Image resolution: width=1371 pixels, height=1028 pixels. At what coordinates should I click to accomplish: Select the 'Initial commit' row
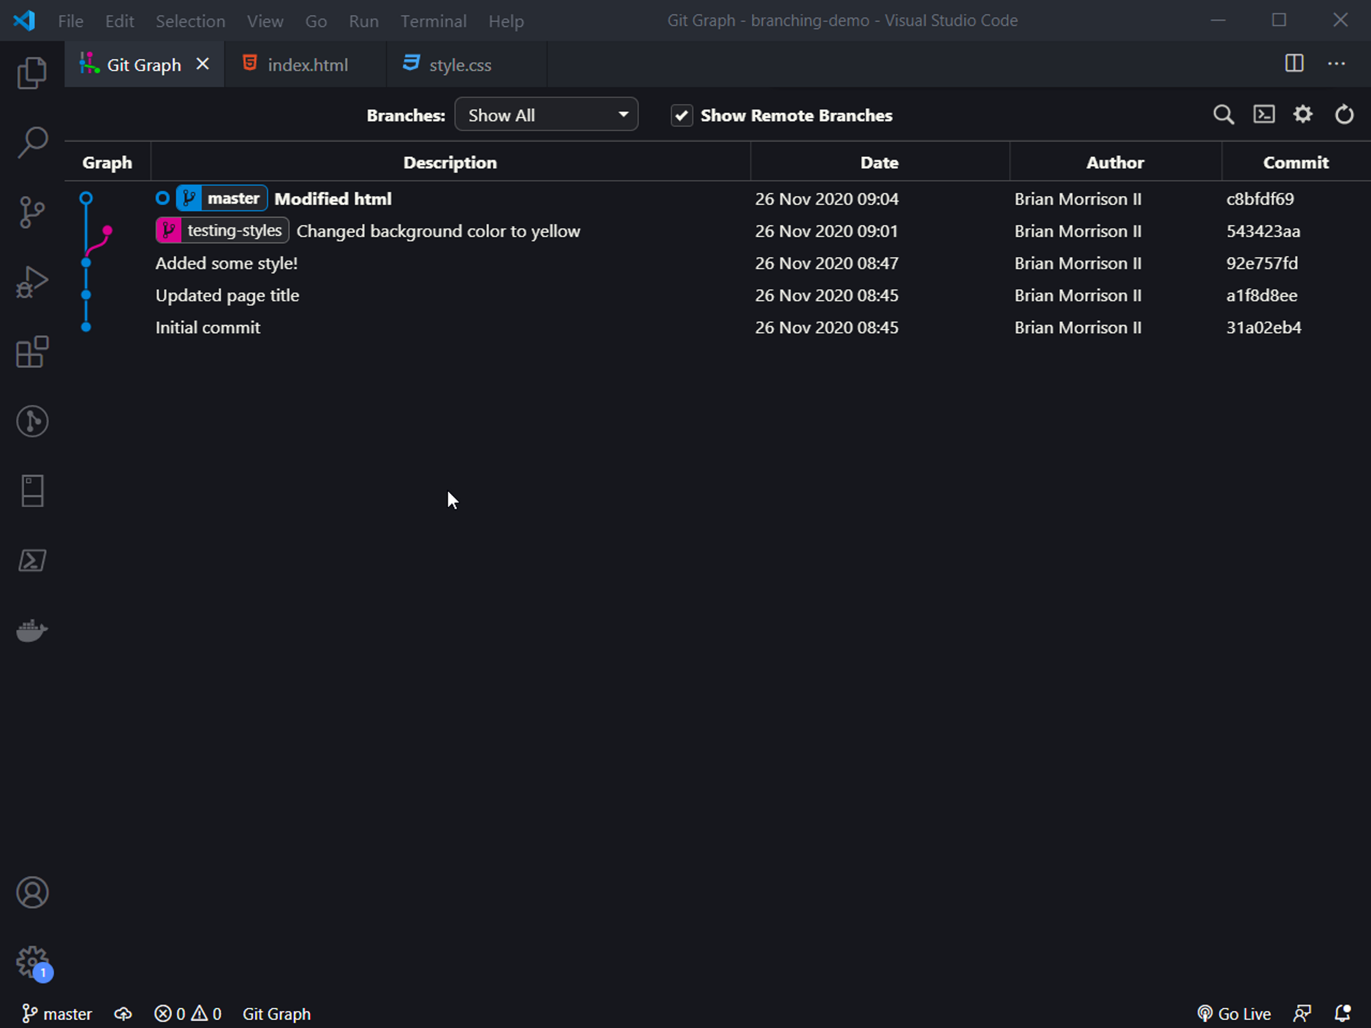point(718,328)
